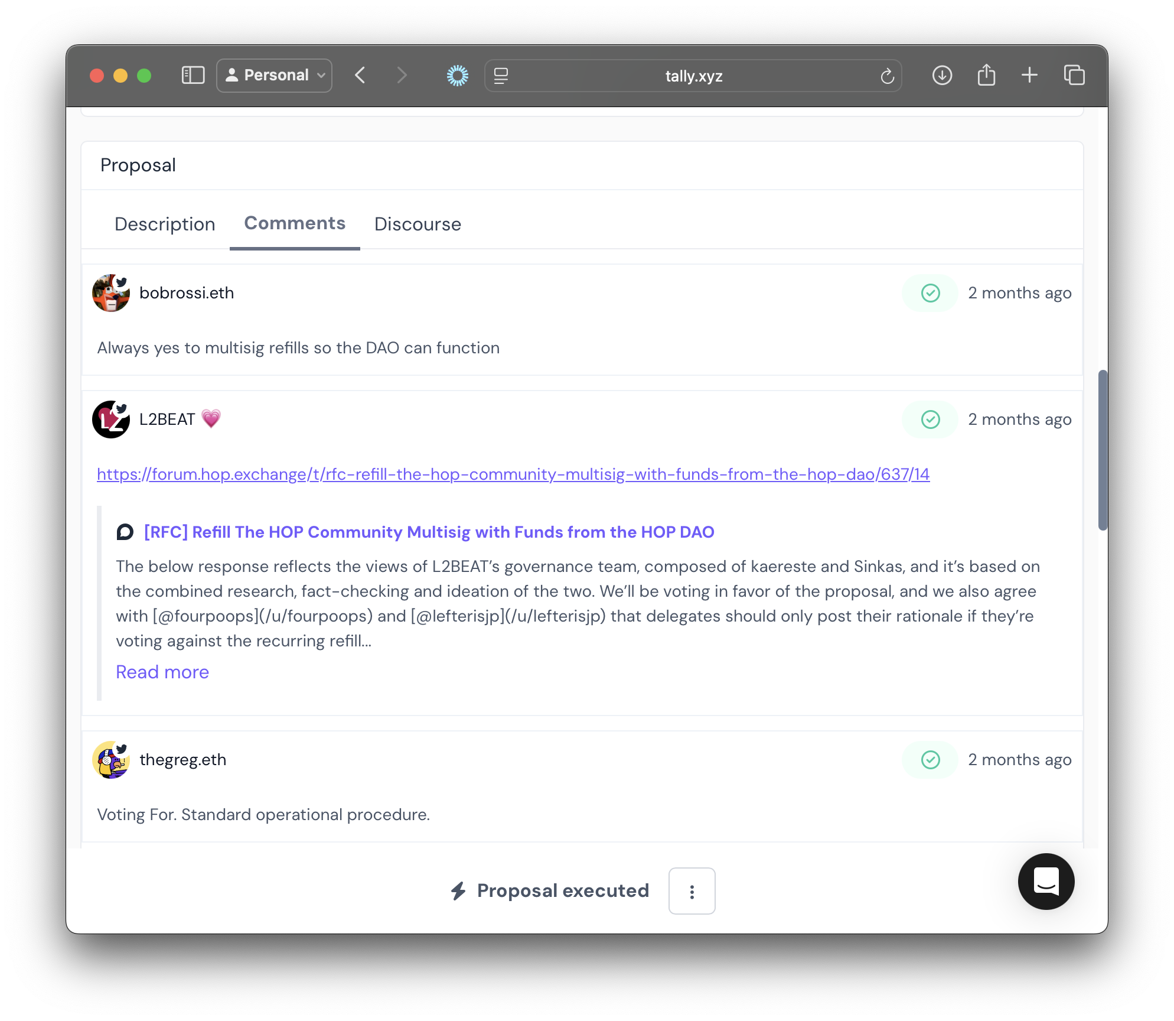Reload the page with refresh icon
Image resolution: width=1174 pixels, height=1021 pixels.
coord(887,76)
